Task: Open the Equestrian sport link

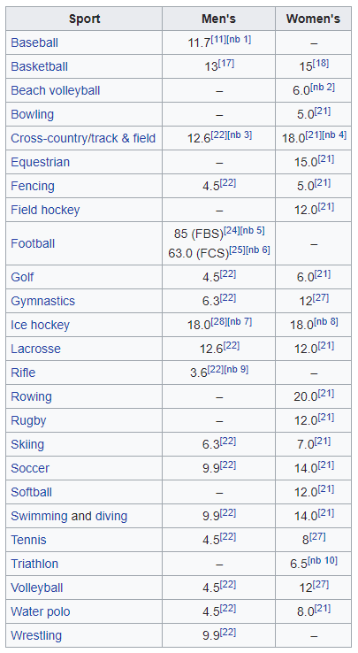Action: click(x=41, y=163)
